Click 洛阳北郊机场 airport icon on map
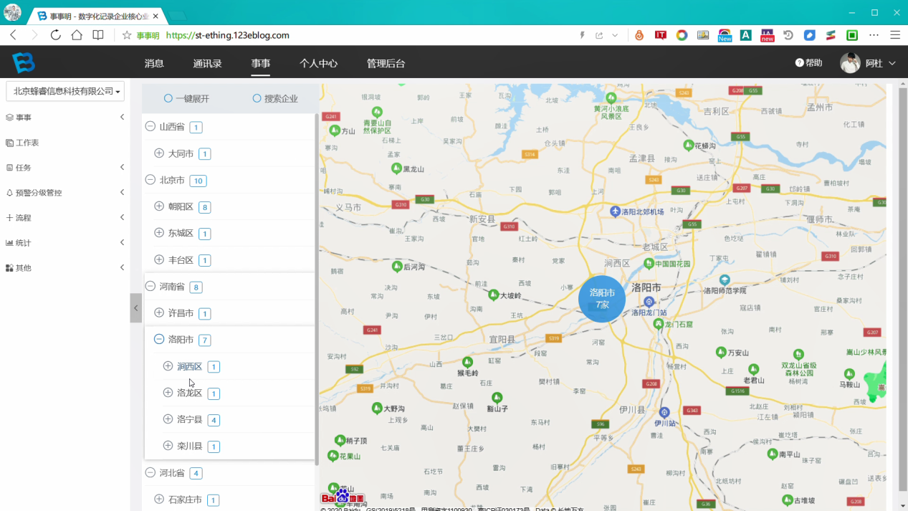 615,211
